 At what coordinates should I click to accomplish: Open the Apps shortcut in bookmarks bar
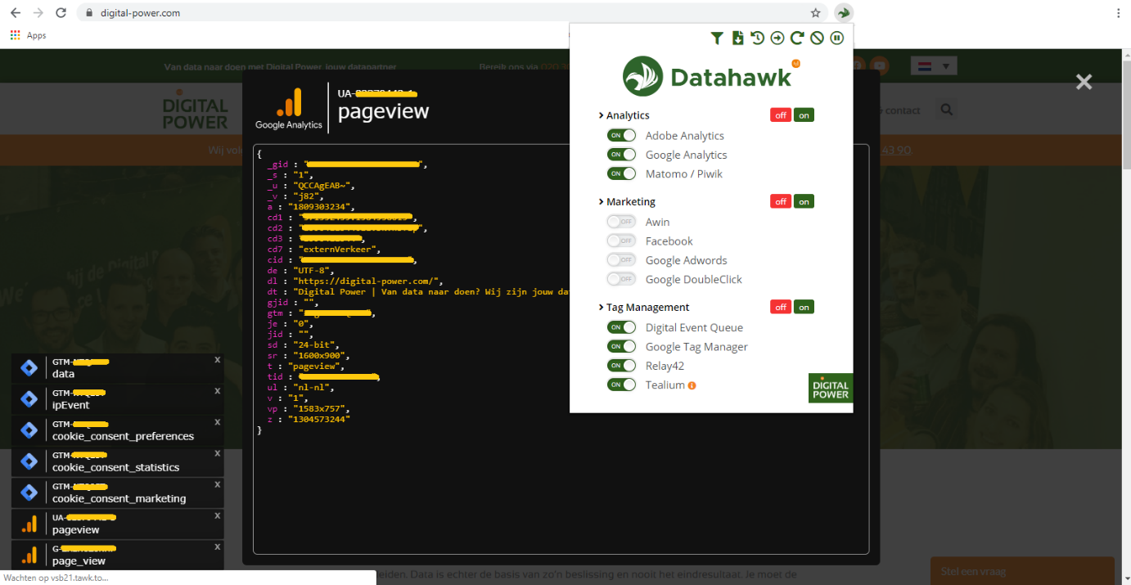(29, 35)
